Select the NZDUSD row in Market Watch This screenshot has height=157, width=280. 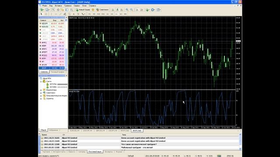pos(52,27)
